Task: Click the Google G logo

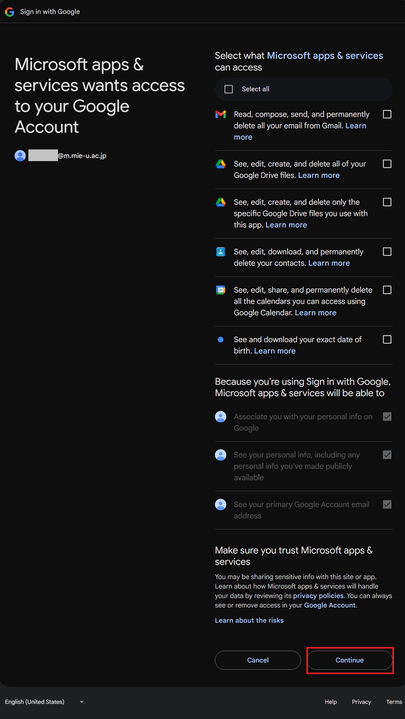Action: (10, 12)
